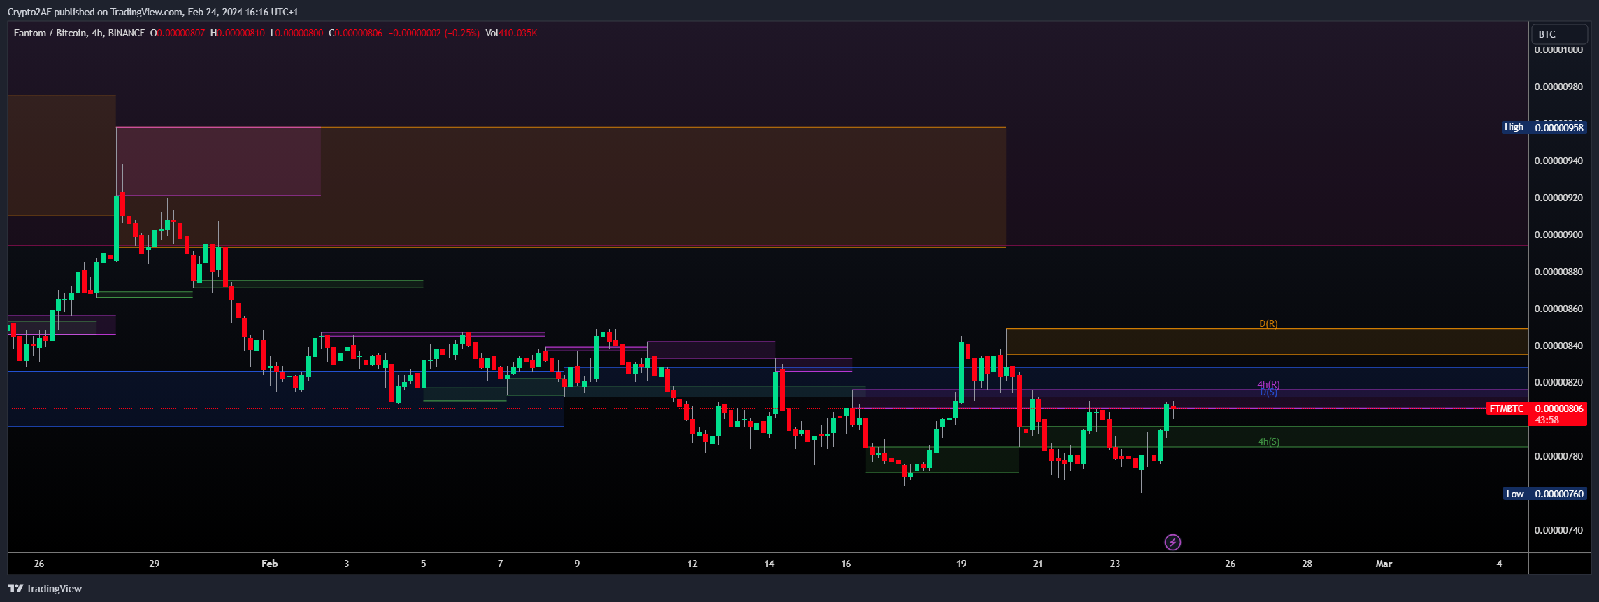The width and height of the screenshot is (1599, 602).
Task: Click the 0.00000980 price axis label
Action: click(1557, 87)
